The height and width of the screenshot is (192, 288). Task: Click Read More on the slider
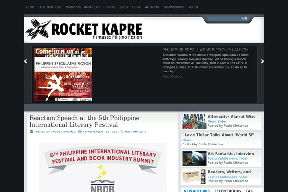(172, 76)
